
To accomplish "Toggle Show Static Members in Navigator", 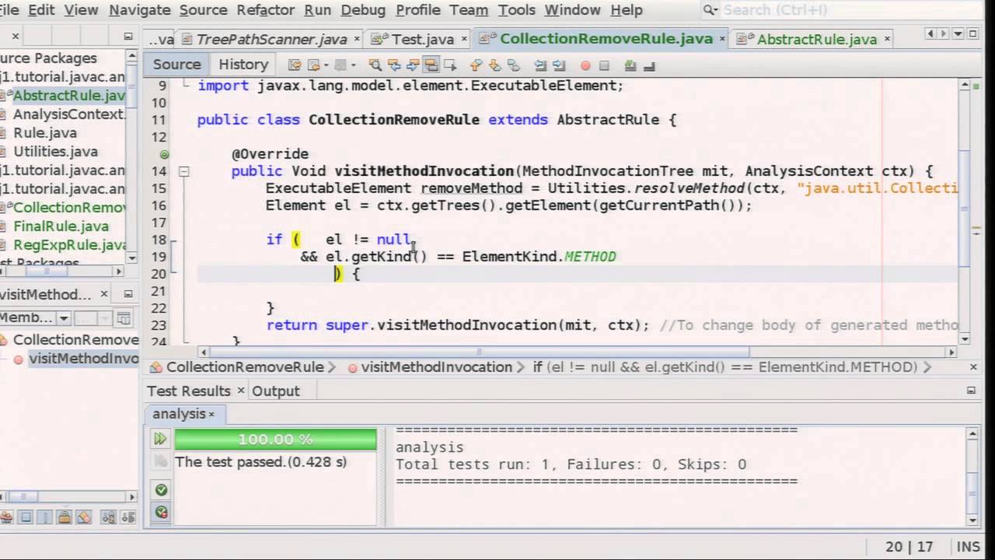I will pos(45,516).
